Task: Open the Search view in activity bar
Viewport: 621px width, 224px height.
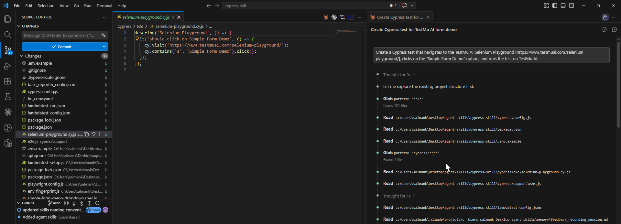Action: pos(8,35)
